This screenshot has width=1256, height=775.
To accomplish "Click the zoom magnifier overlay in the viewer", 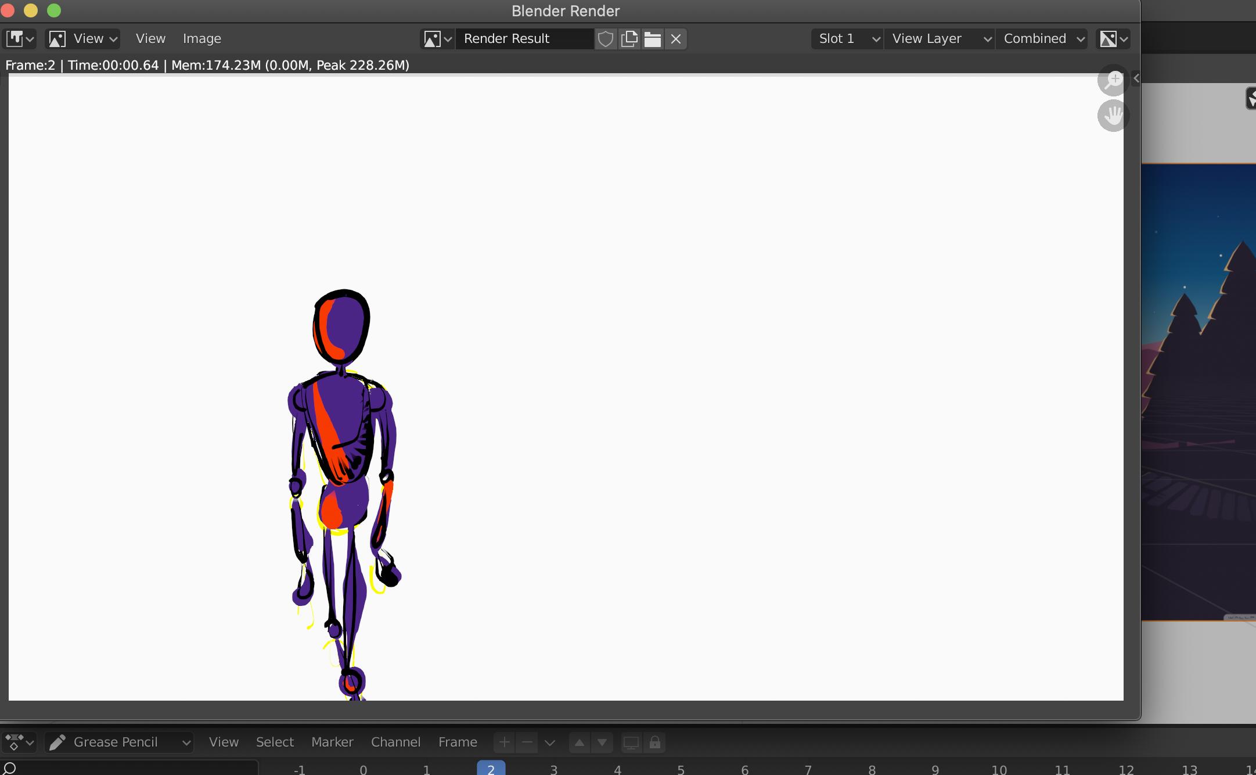I will coord(1113,81).
